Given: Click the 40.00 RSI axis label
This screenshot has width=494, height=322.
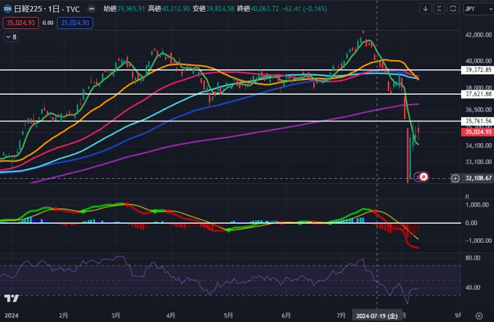Looking at the screenshot, I should (473, 288).
